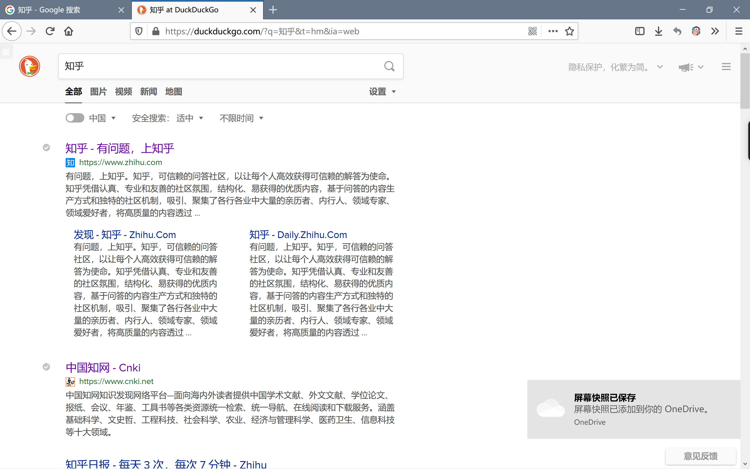Open tracking protection shield info
The image size is (750, 469).
click(x=139, y=31)
